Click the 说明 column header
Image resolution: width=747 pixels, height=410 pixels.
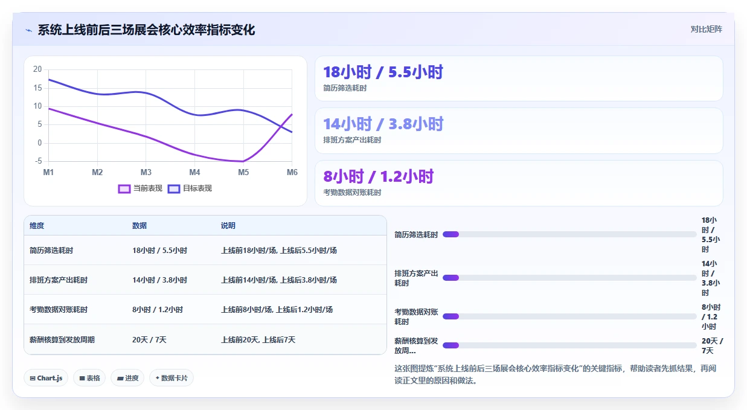pos(228,226)
